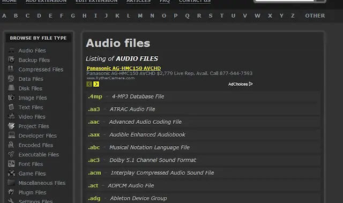Viewport: 343px width, 203px height.
Task: Open the .aac Advanced Audio Coding entry
Action: coord(203,122)
